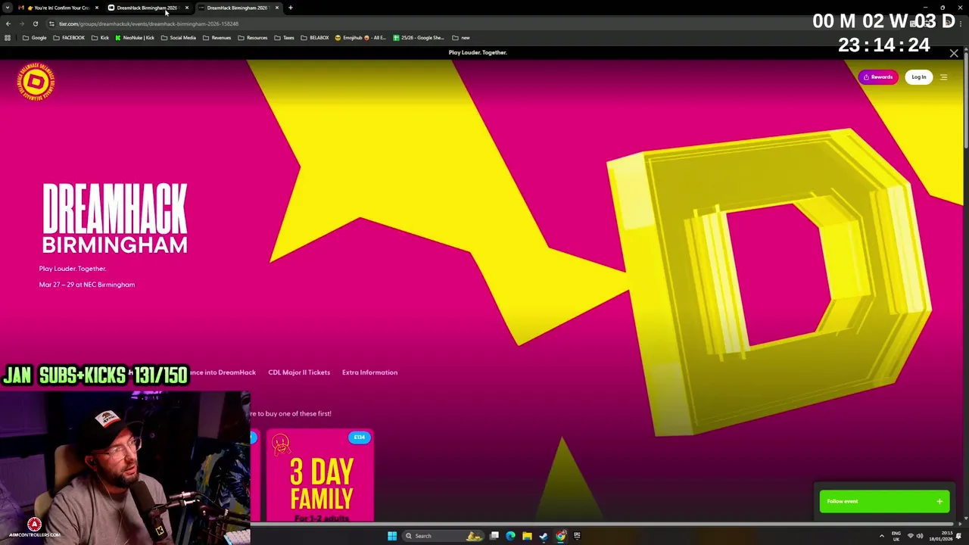Image resolution: width=969 pixels, height=545 pixels.
Task: Open the Social Media bookmarks folder
Action: click(x=179, y=38)
